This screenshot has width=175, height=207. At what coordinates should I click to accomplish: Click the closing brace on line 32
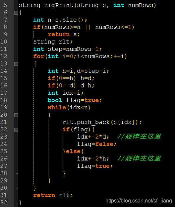point(20,202)
